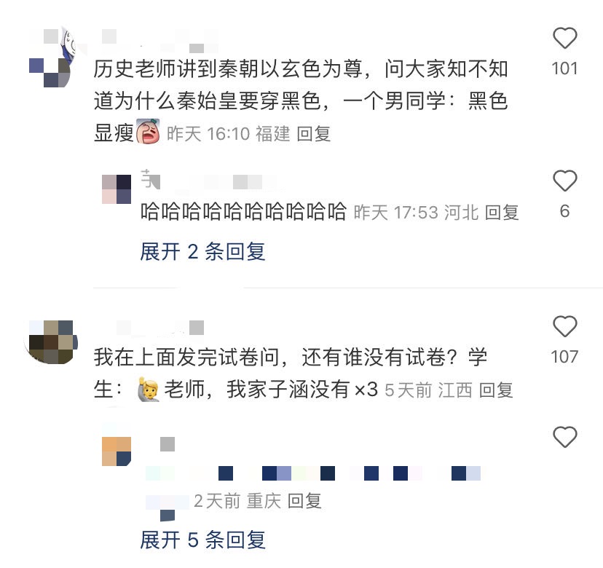Like the Chongqing reply heart icon
The height and width of the screenshot is (568, 603).
pos(564,437)
